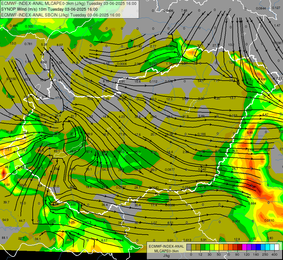Click the map value 36.4 near the bottom
Screen dimensions: 283x260
click(x=105, y=205)
